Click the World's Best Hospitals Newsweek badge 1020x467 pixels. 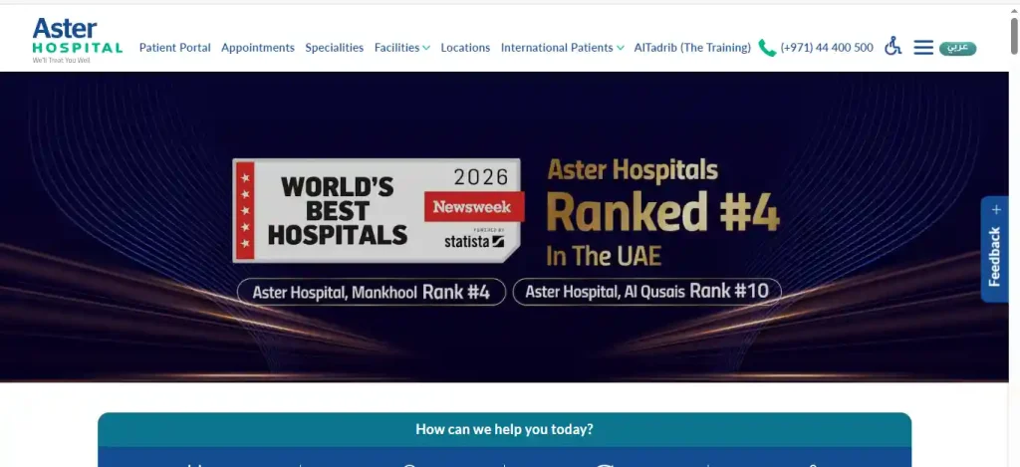(378, 210)
